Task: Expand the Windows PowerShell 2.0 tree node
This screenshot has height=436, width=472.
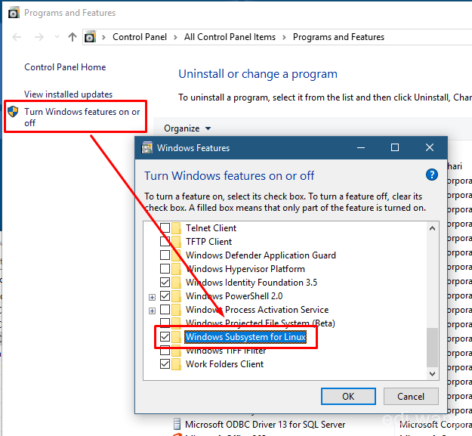Action: pyautogui.click(x=153, y=297)
